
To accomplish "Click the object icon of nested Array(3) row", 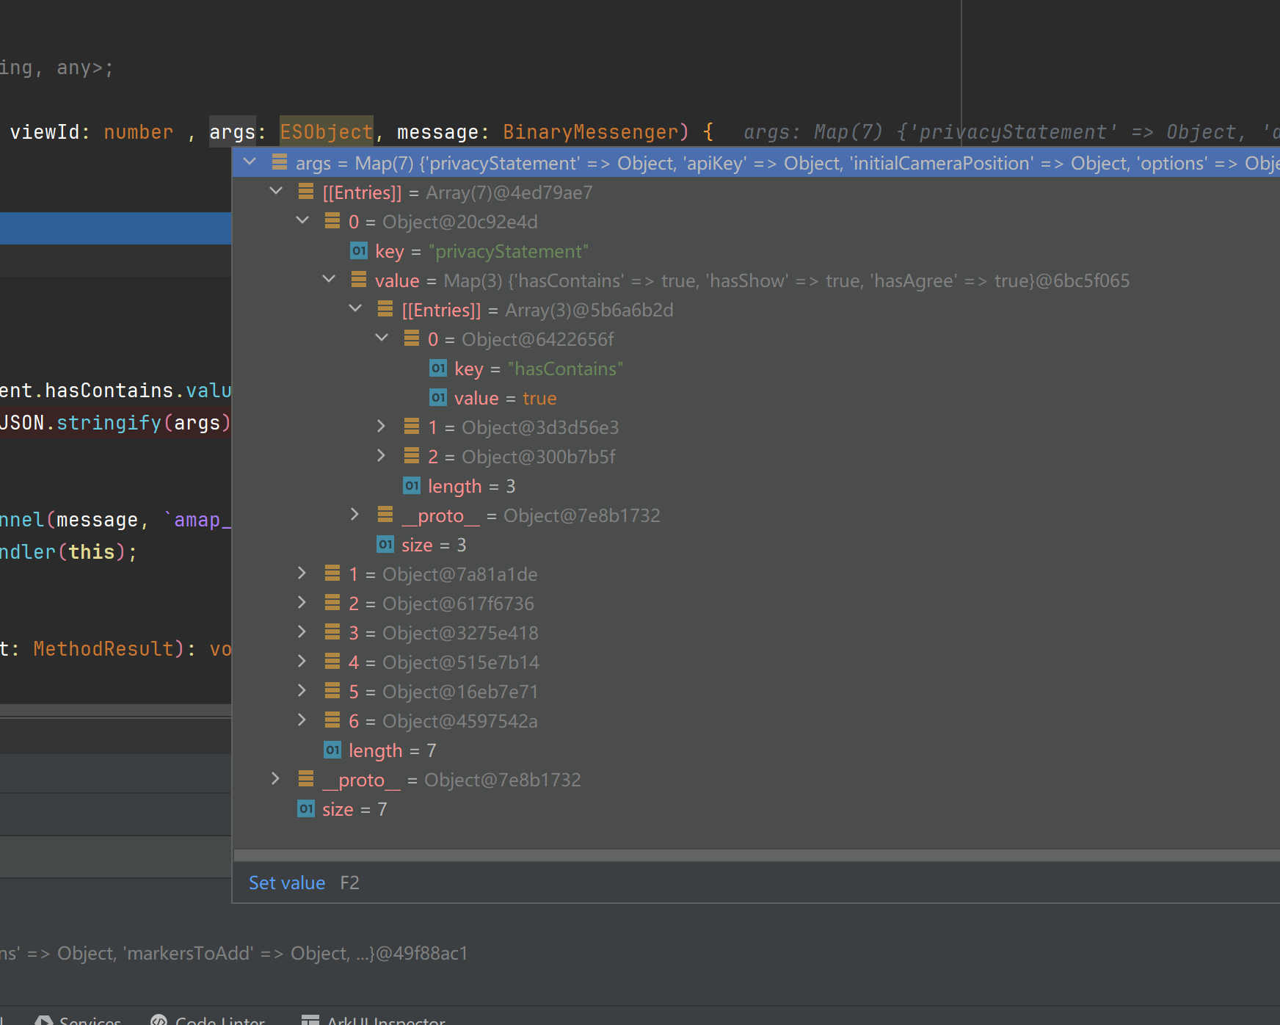I will click(x=385, y=308).
